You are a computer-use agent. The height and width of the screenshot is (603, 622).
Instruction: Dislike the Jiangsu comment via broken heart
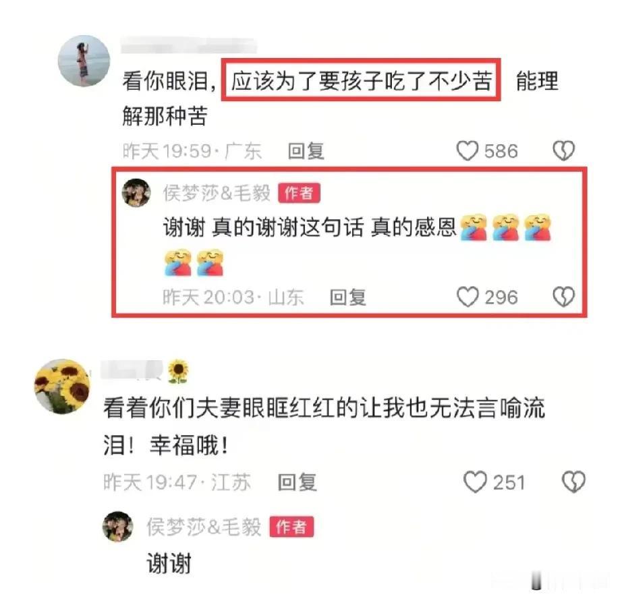click(x=573, y=482)
